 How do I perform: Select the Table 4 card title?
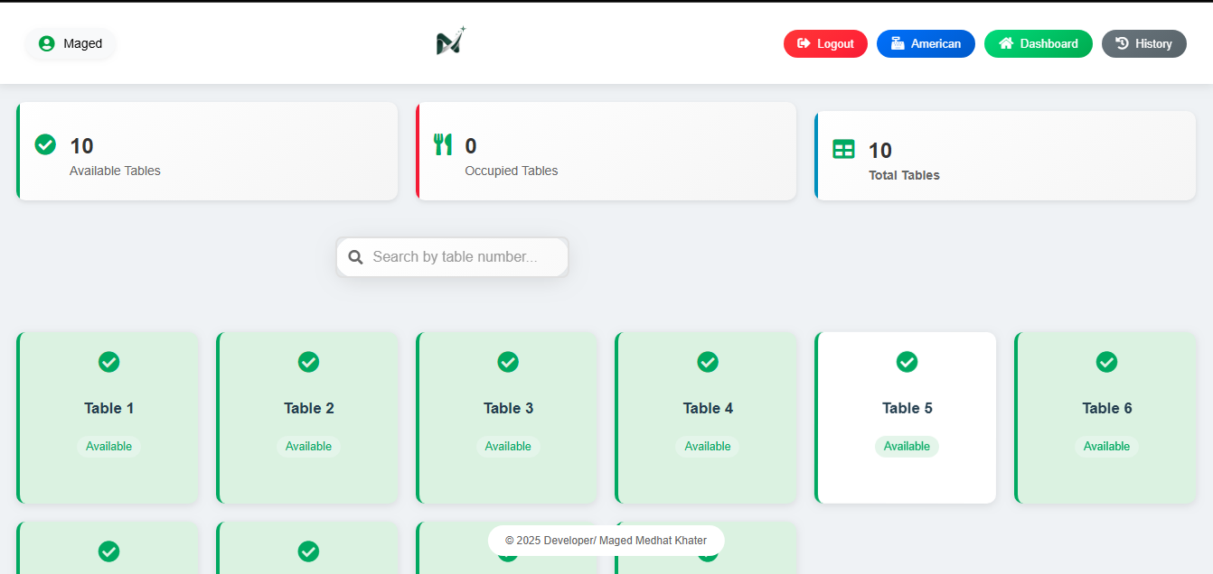pos(709,408)
